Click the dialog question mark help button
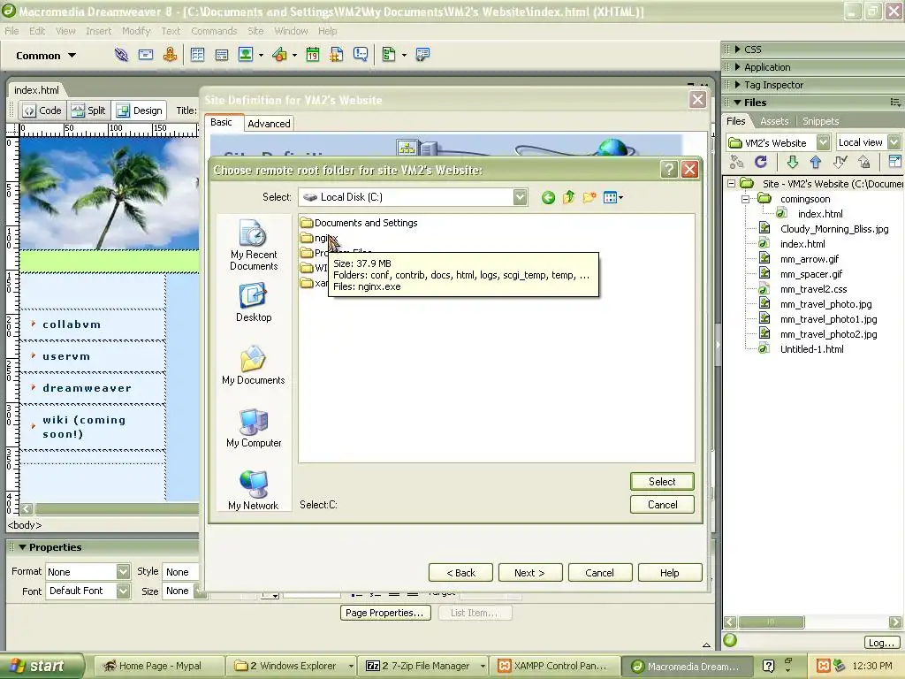This screenshot has height=679, width=905. (668, 169)
